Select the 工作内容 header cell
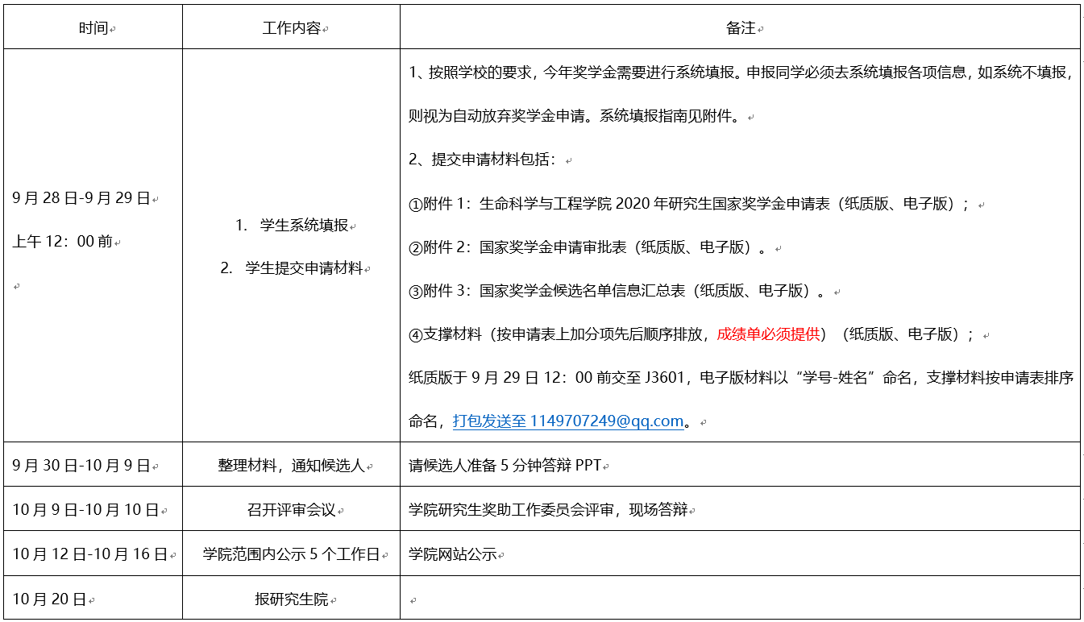 point(291,28)
